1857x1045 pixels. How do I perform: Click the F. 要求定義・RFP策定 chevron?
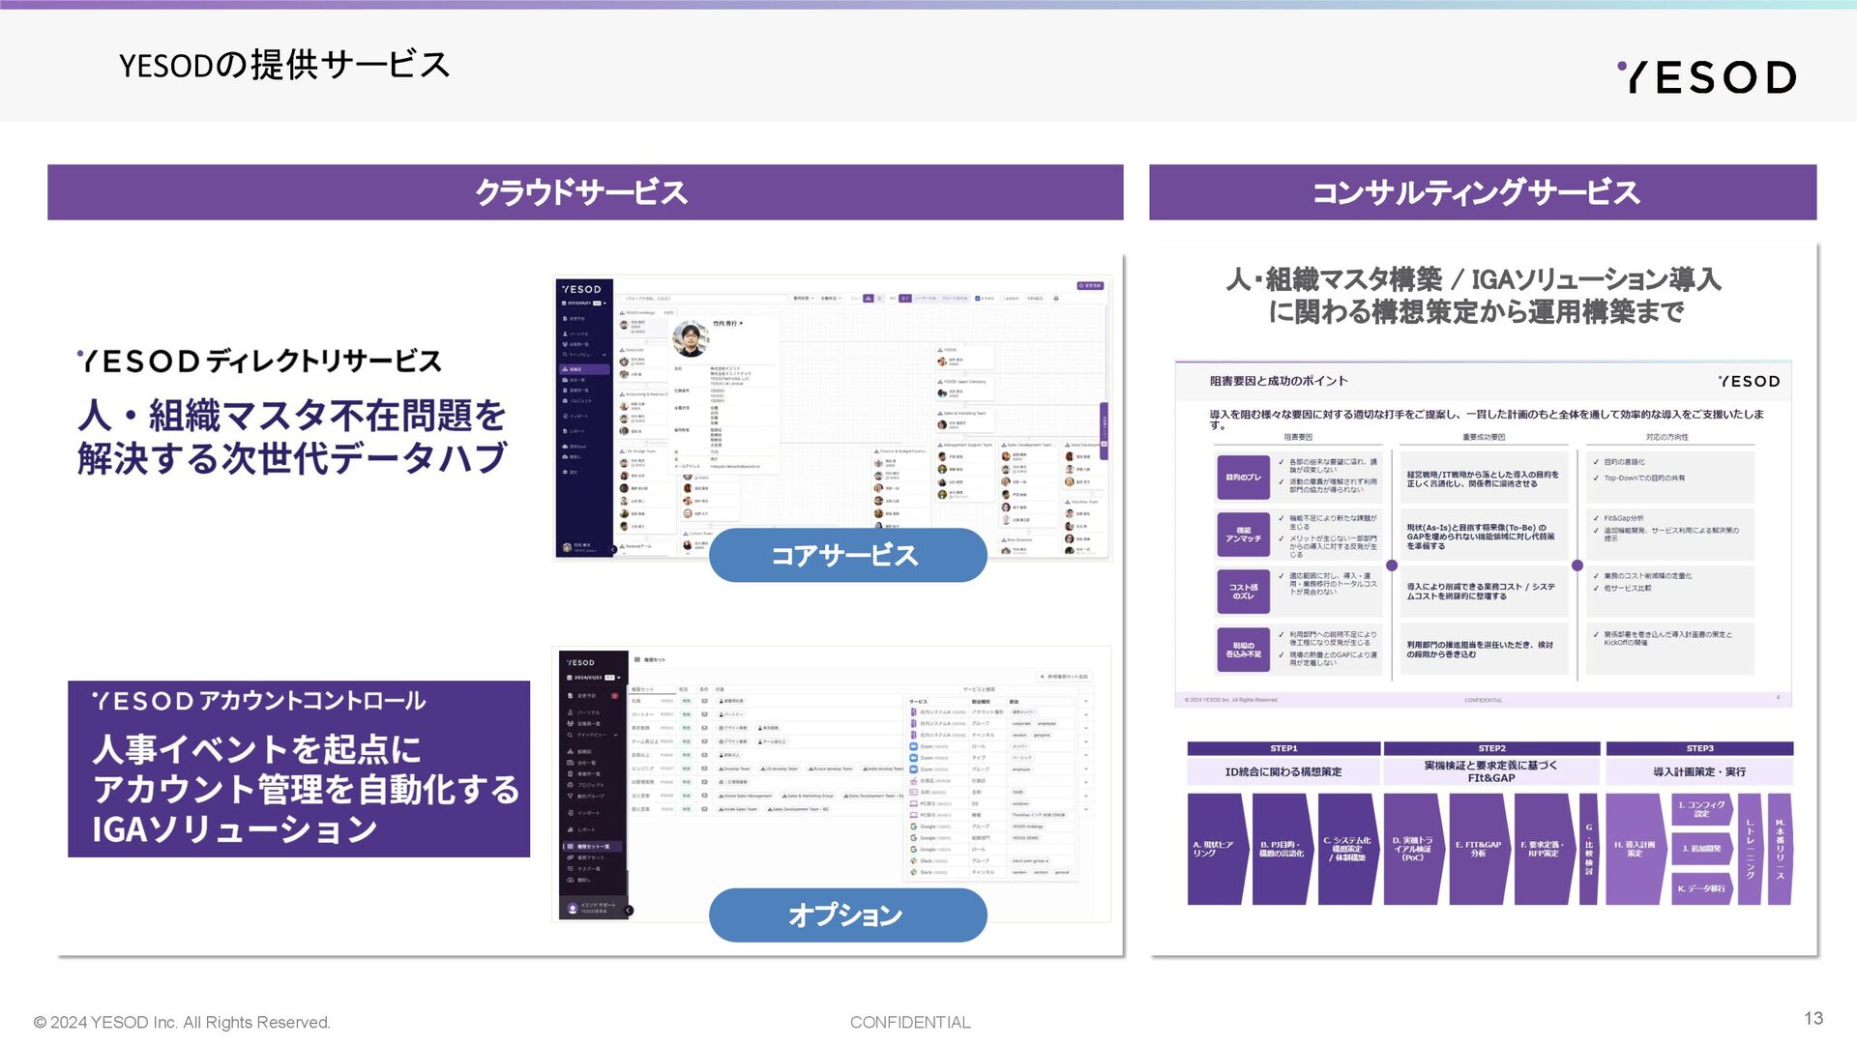point(1544,849)
